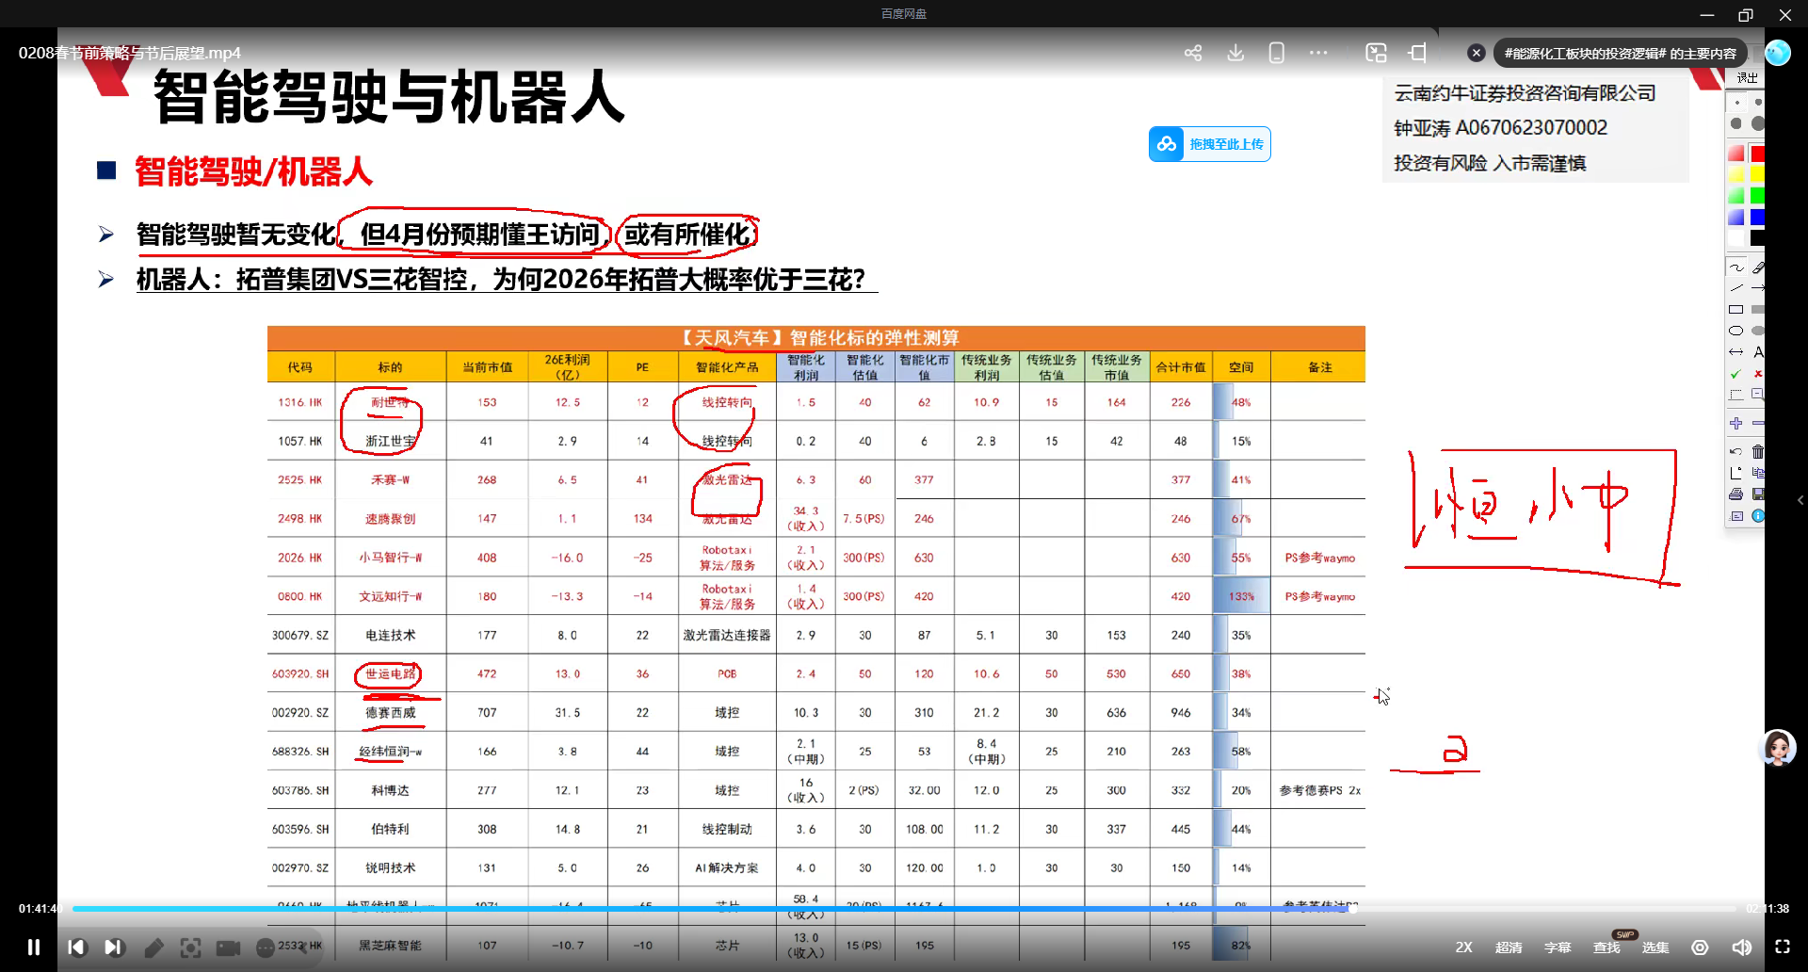Screen dimensions: 1808x972
Task: Click the 拖拽至此上传 upload button
Action: coord(1209,144)
